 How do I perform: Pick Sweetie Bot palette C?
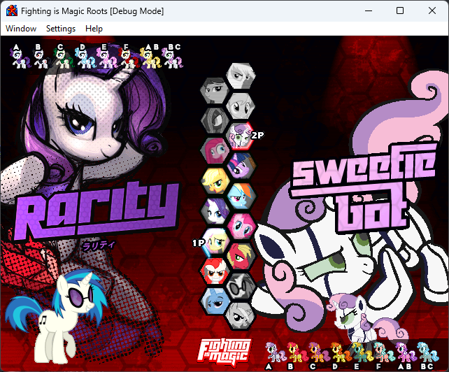pos(319,355)
